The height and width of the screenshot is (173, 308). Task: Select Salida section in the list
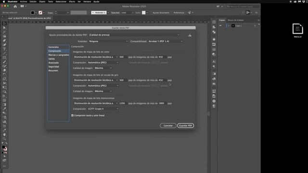pos(51,59)
